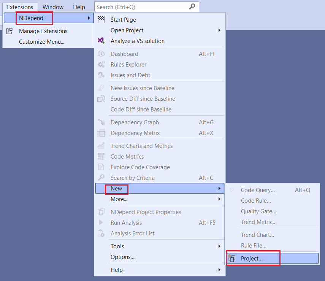
Task: Open the Window menu
Action: point(53,7)
